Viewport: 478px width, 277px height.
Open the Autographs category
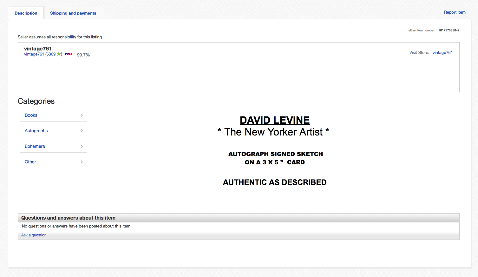pyautogui.click(x=36, y=131)
